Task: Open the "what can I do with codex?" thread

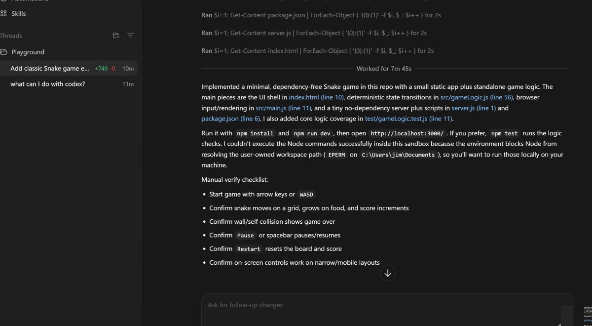Action: (x=48, y=84)
